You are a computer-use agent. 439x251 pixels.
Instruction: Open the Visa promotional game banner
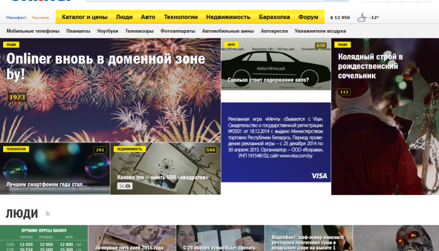pyautogui.click(x=276, y=142)
